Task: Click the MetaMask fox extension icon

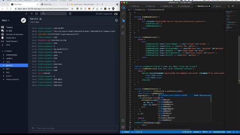Action: point(89,9)
